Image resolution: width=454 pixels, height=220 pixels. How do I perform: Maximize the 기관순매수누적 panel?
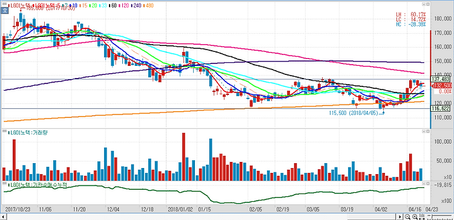coord(427,184)
